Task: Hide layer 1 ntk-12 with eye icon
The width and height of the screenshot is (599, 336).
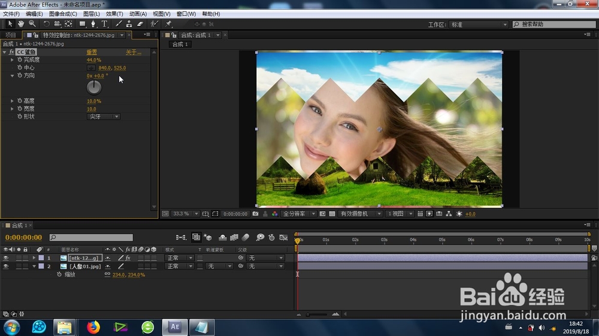Action: (6, 258)
